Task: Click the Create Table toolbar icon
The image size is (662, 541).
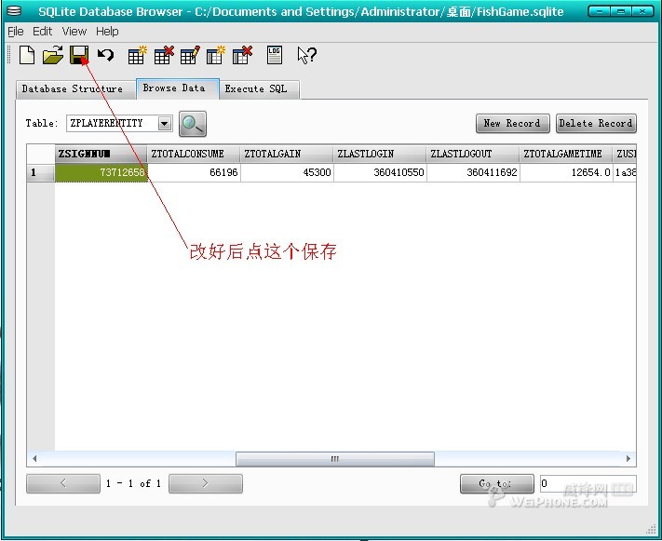Action: coord(138,56)
